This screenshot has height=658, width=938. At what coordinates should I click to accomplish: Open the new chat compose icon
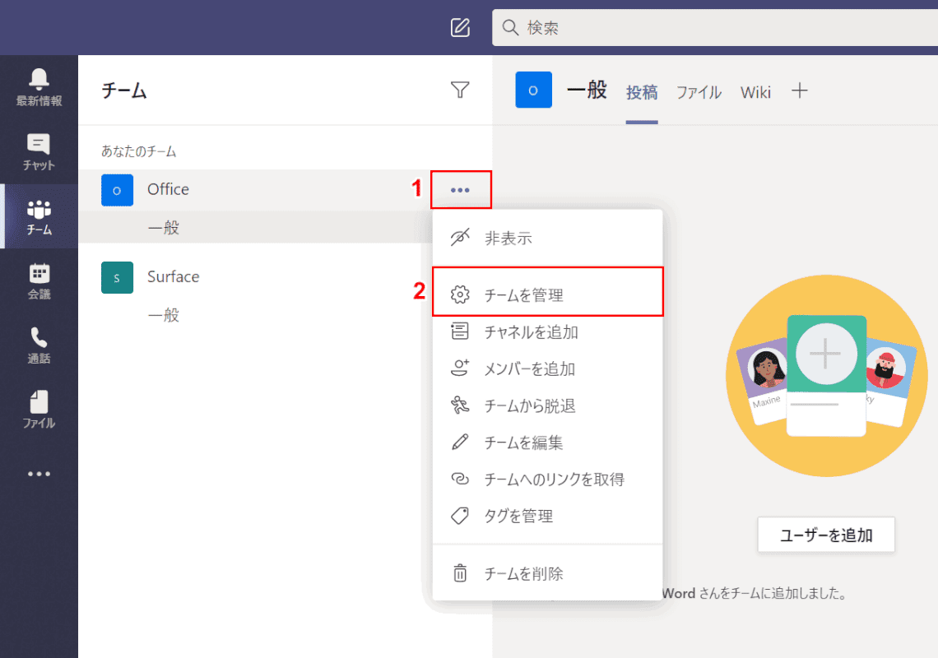[460, 27]
